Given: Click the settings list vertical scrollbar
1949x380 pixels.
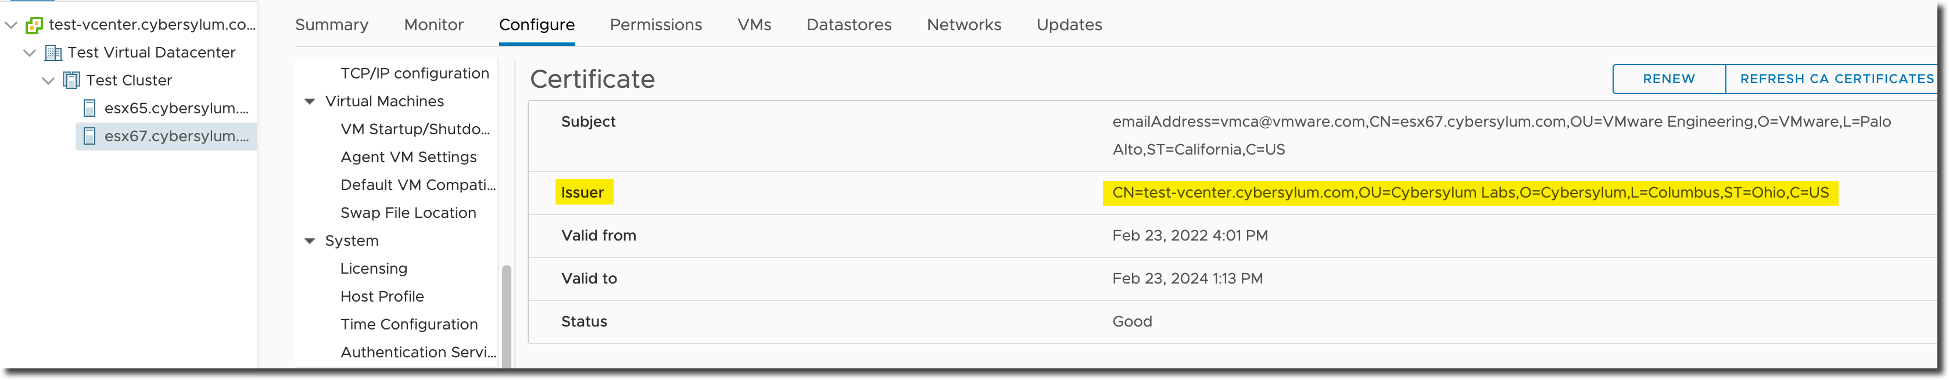Looking at the screenshot, I should pyautogui.click(x=506, y=317).
